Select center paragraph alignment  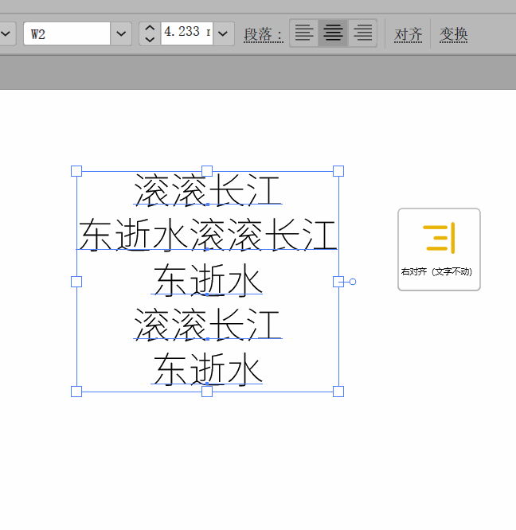click(333, 33)
